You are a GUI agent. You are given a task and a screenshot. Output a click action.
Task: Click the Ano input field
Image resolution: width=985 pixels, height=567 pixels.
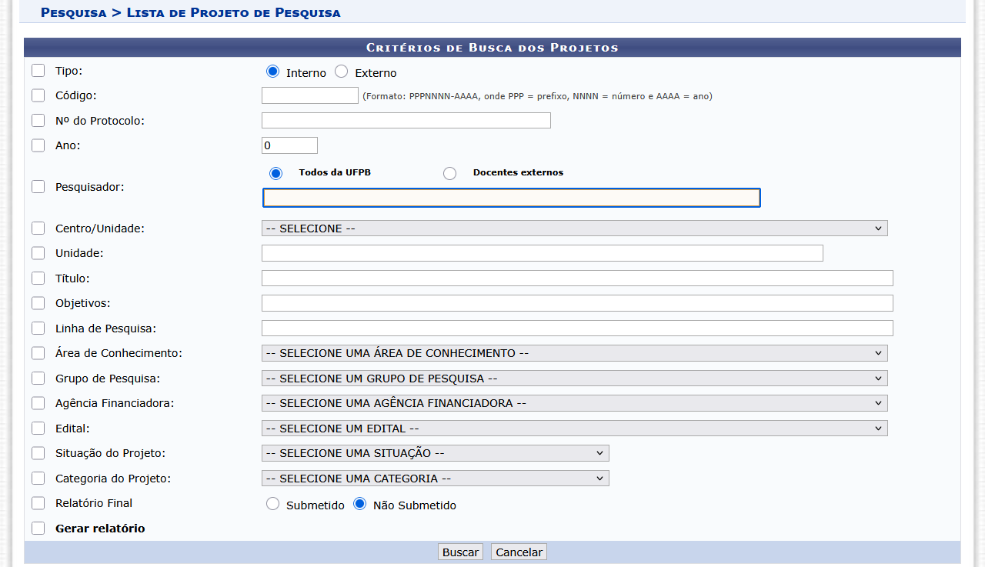point(289,145)
